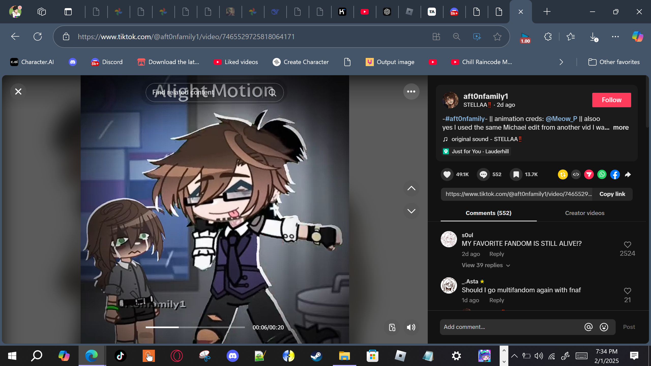
Task: Share the video to Facebook
Action: [x=615, y=174]
